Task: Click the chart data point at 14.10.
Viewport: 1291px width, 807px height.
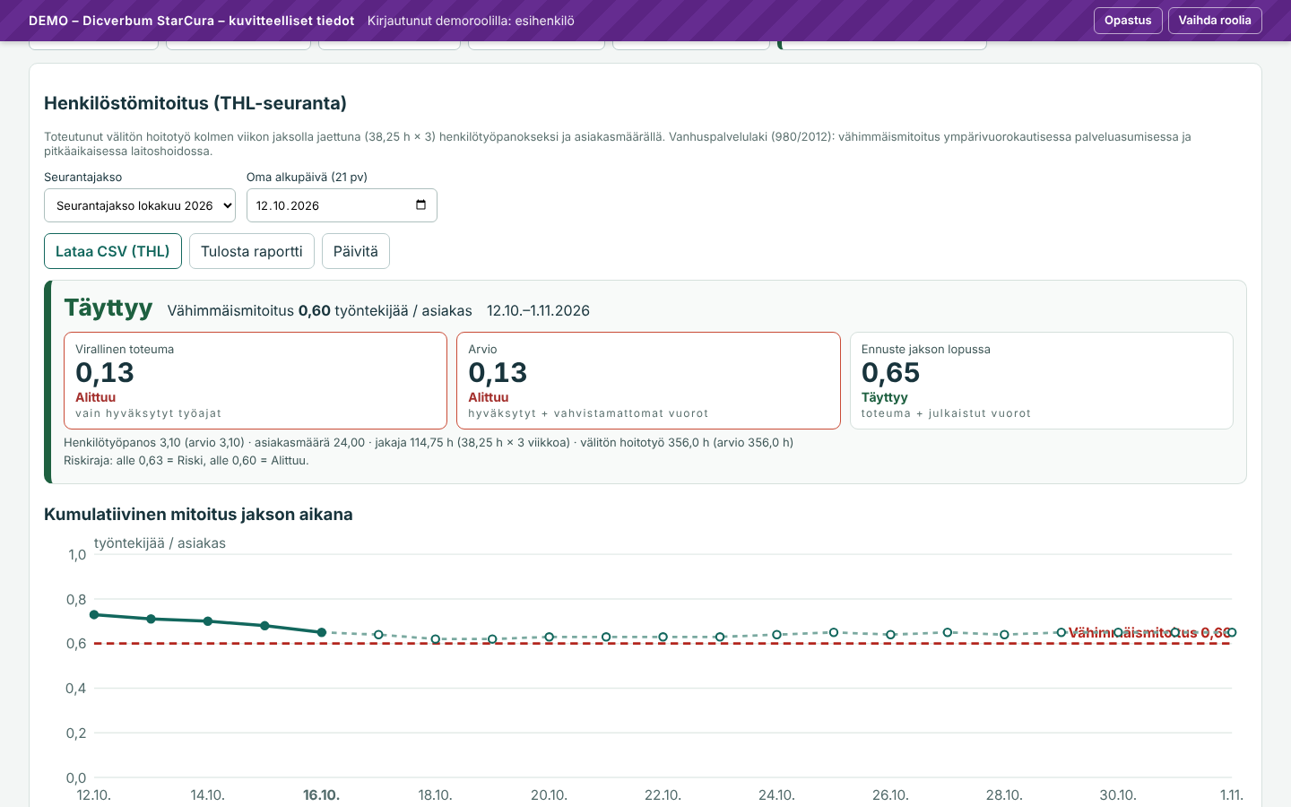Action: click(208, 621)
